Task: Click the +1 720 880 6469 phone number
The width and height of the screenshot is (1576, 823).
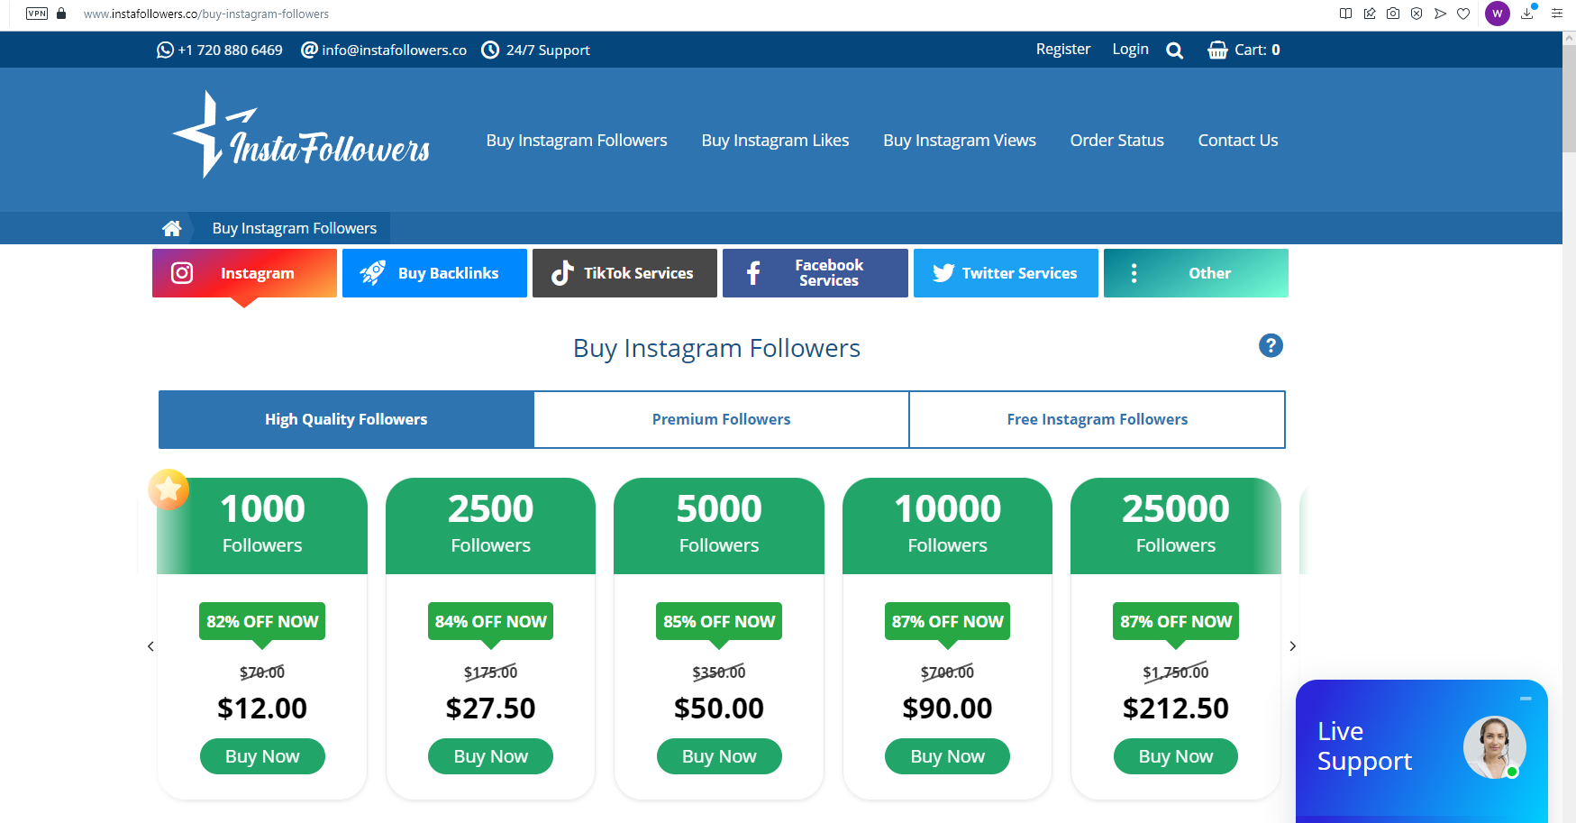Action: [230, 50]
